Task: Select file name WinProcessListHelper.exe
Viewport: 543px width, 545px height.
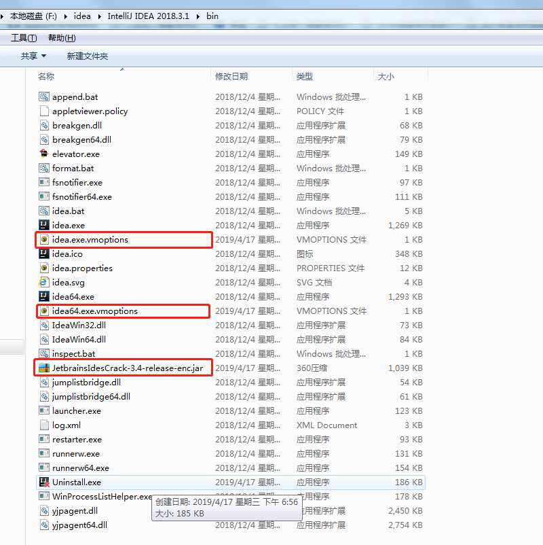Action: coord(102,496)
